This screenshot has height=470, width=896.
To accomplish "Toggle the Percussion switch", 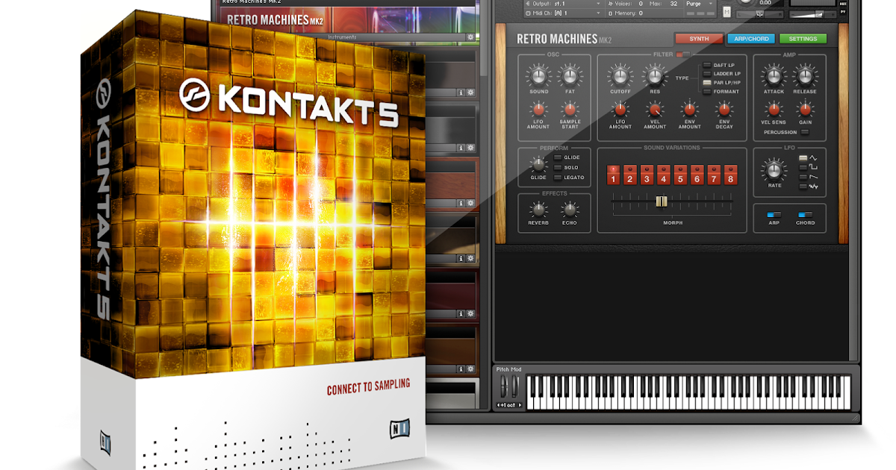I will point(805,132).
